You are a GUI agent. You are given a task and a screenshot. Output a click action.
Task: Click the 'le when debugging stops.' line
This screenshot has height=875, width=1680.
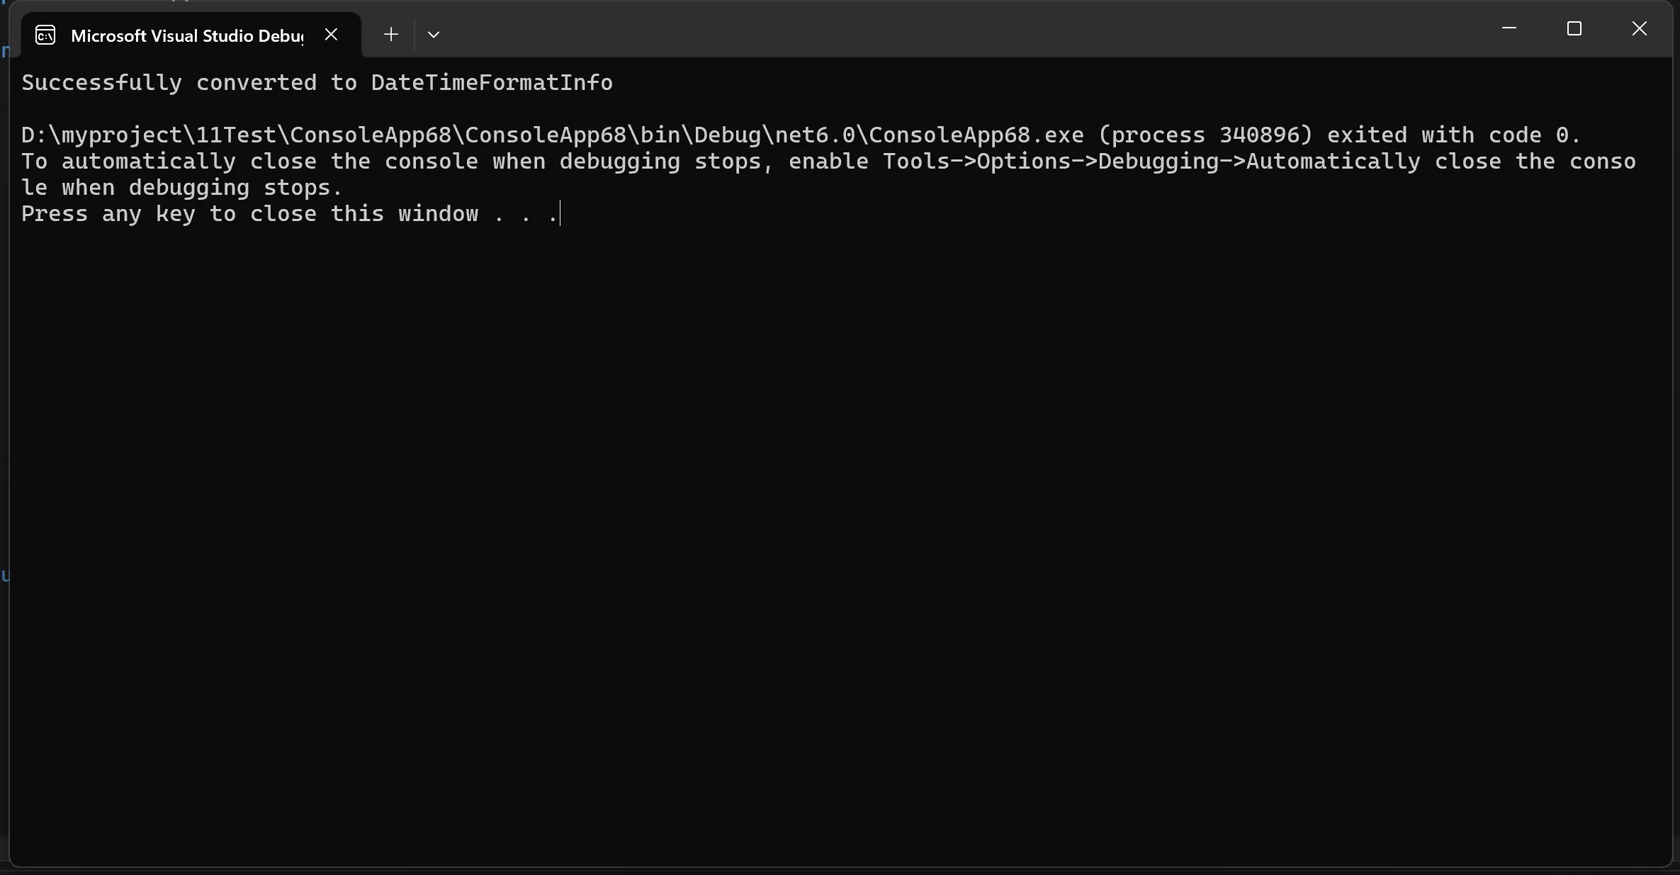coord(182,188)
